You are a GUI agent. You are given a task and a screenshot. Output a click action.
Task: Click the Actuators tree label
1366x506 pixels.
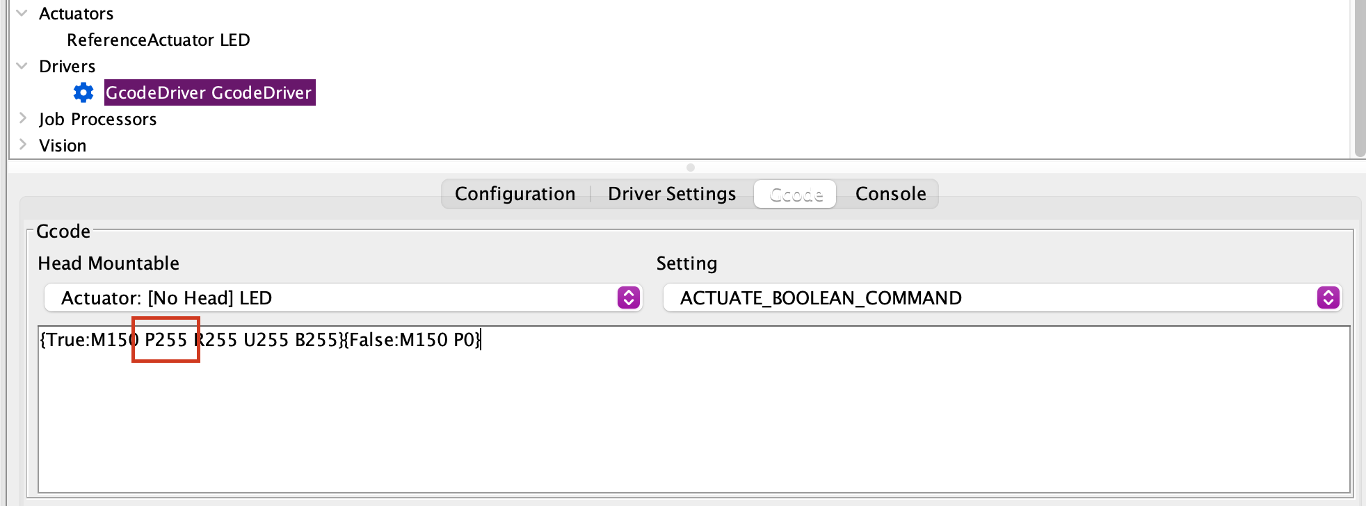point(76,13)
